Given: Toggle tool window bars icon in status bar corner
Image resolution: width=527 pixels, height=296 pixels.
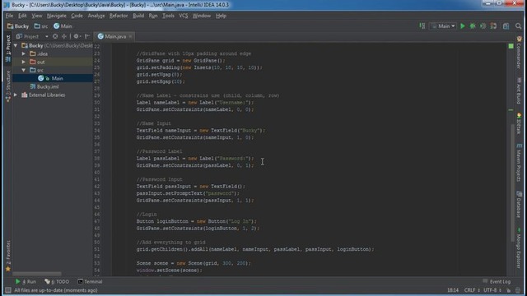Looking at the screenshot, I should (8, 290).
